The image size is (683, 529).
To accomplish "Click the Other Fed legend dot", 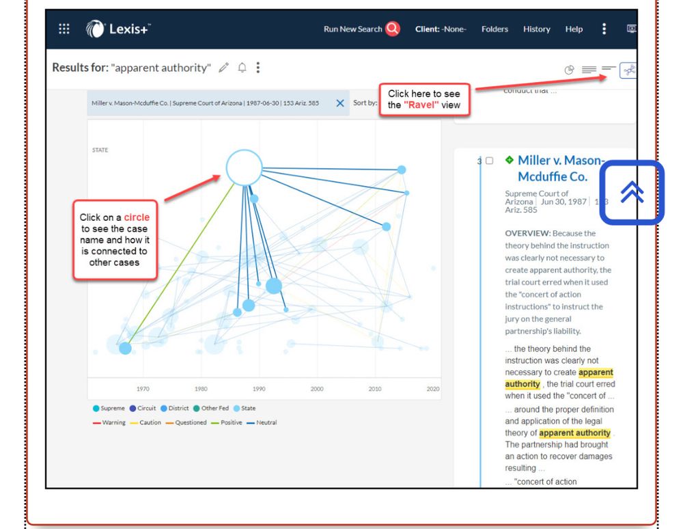I will coord(197,408).
